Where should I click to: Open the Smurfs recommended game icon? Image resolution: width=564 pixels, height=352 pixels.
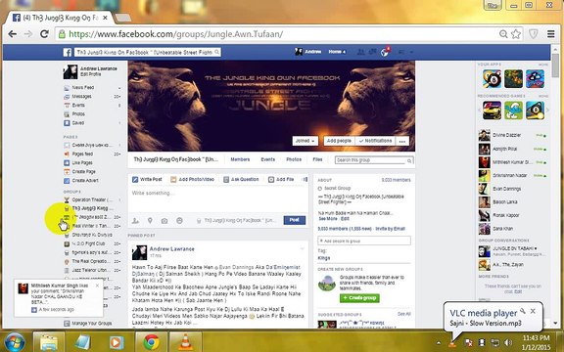tap(513, 110)
